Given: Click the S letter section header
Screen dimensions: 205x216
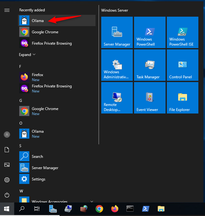Looking at the screenshot, I should point(20,146).
